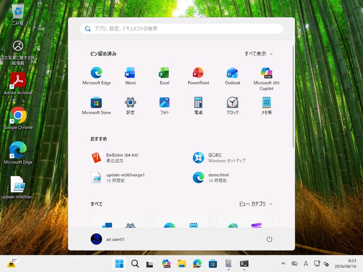Click the power button in Start menu

click(269, 239)
